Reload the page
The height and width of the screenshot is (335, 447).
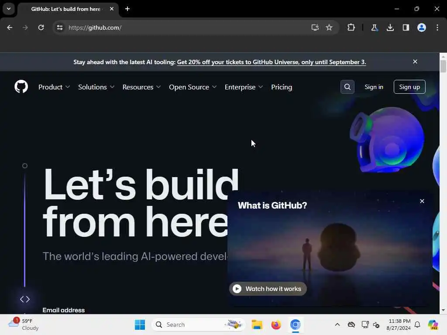pos(41,27)
